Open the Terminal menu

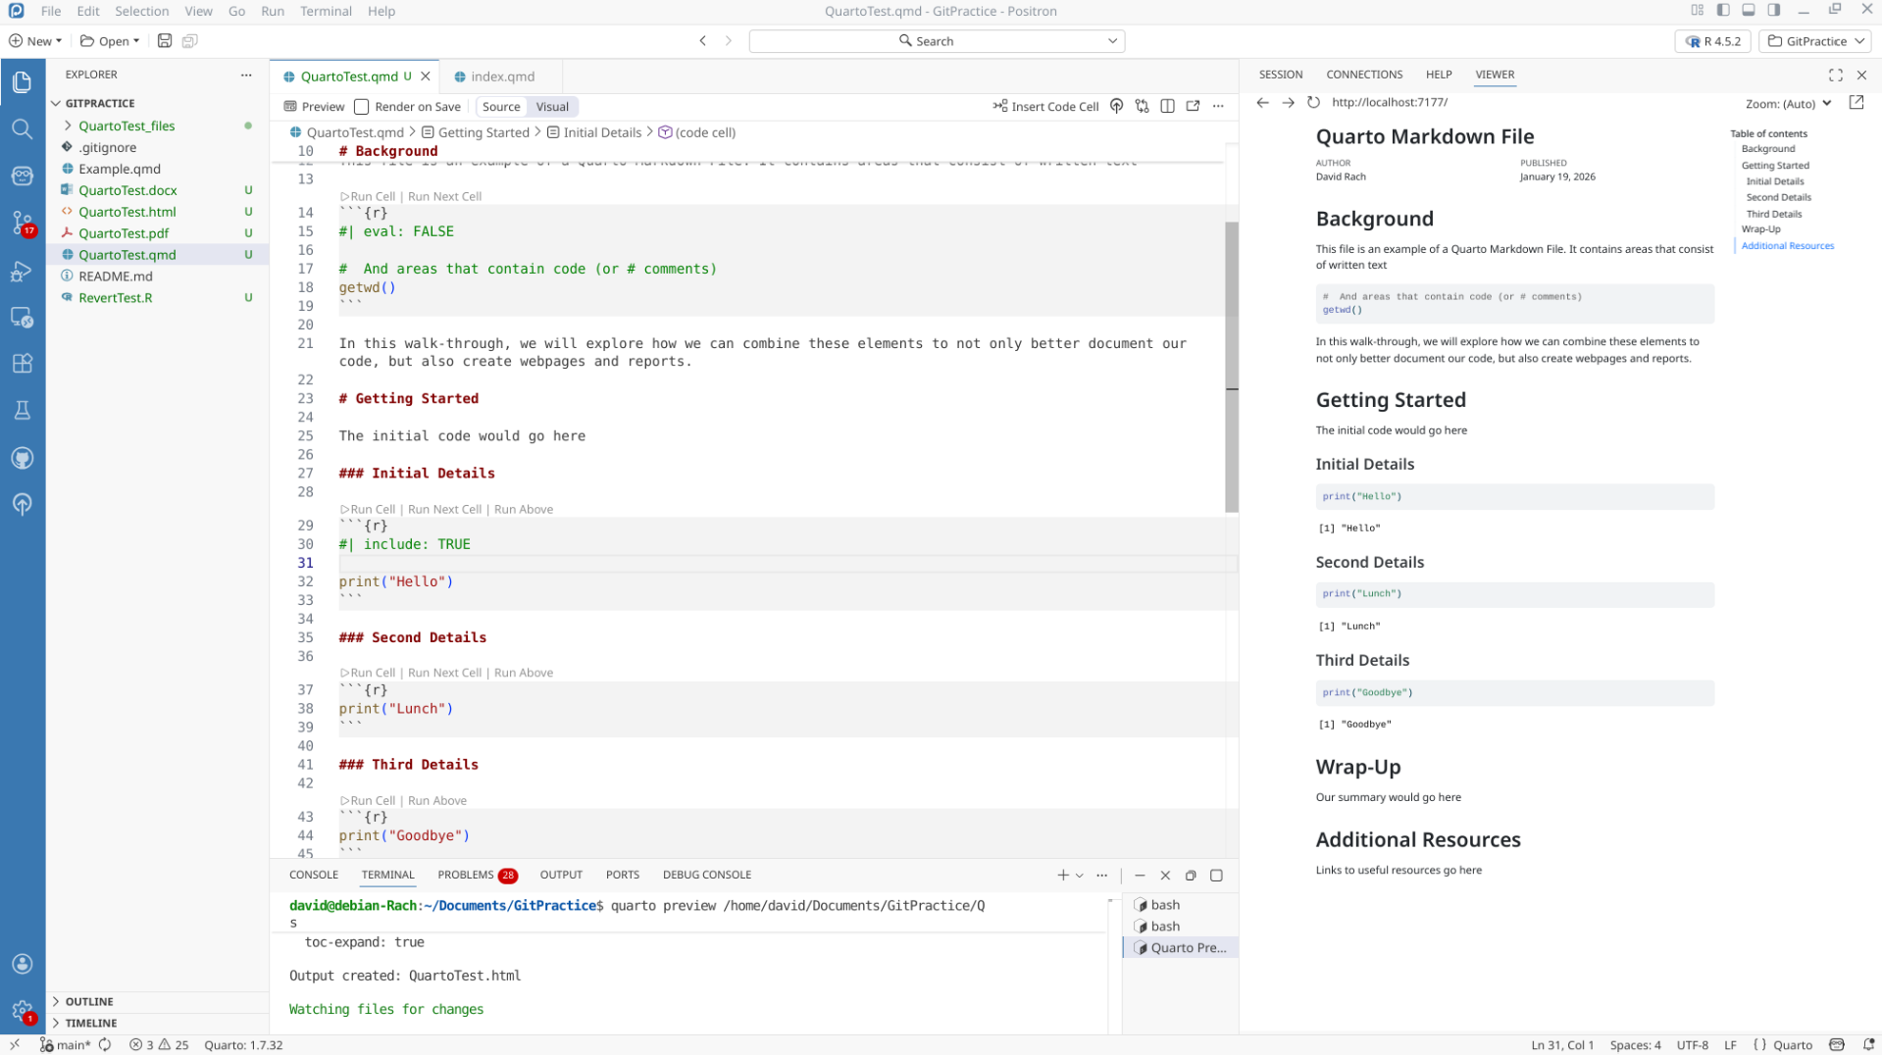[x=326, y=12]
